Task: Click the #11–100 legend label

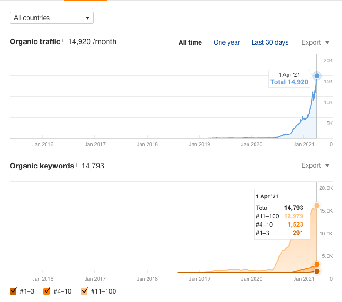Action: point(104,291)
